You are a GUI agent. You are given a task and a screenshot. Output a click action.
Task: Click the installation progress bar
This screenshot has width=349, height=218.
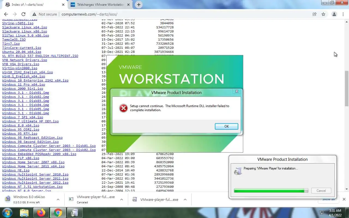[271, 191]
